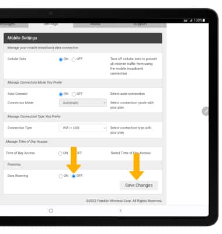
Task: Turn Cellular Data OFF
Action: [74, 59]
